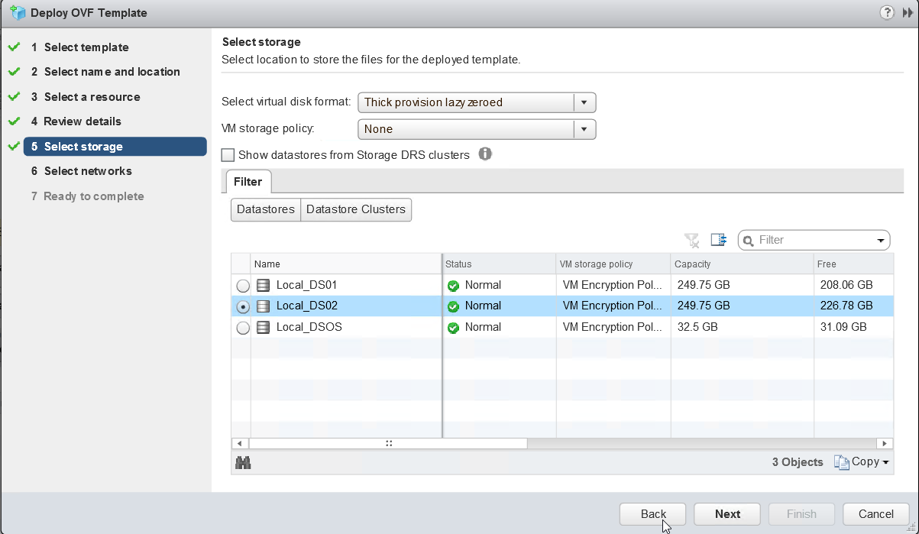919x534 pixels.
Task: Click the horizontal scrollbar thumb in datastore table
Action: 388,443
